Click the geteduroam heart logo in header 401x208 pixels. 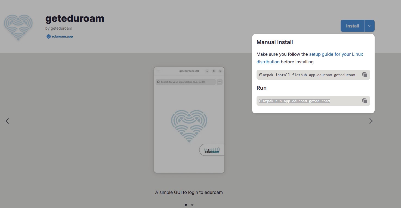click(x=18, y=27)
